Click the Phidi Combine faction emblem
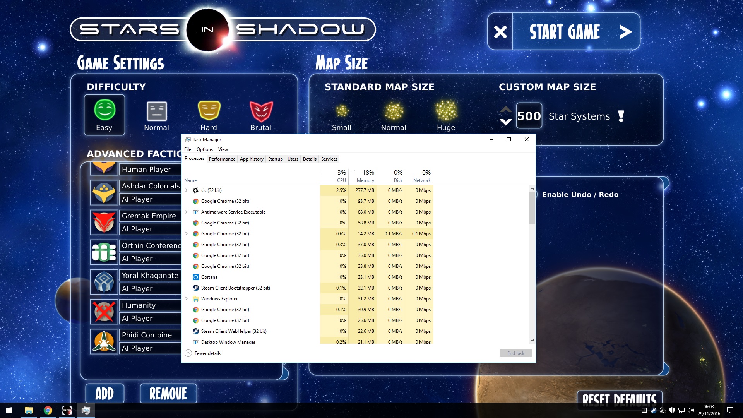The height and width of the screenshot is (418, 743). coord(104,342)
